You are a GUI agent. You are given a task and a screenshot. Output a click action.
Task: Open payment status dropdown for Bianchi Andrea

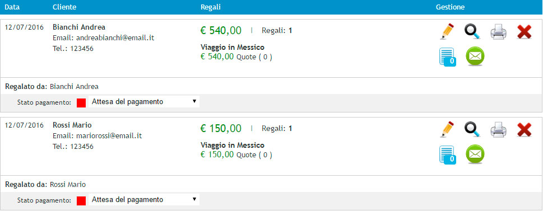tap(144, 102)
